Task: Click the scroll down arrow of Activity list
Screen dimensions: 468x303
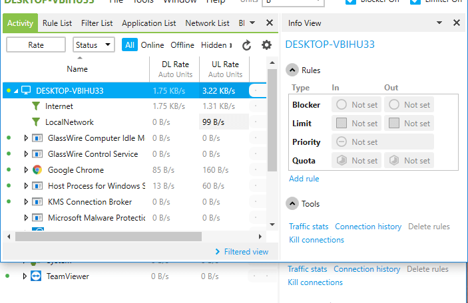Action: click(272, 225)
